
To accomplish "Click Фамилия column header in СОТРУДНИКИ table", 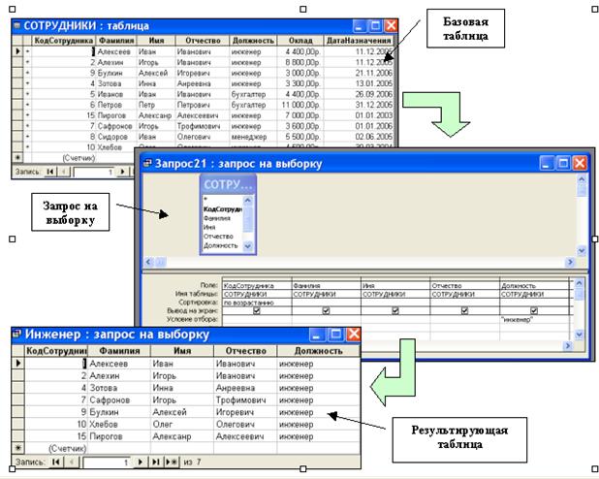I will [x=115, y=40].
